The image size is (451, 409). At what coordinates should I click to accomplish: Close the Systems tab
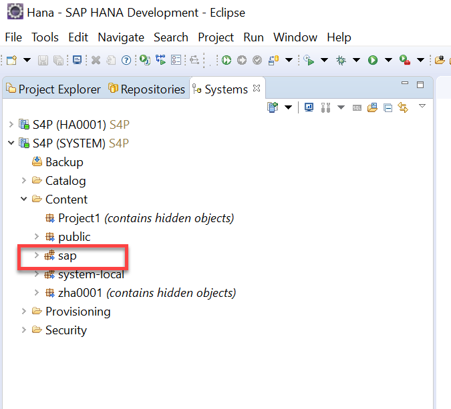pos(257,88)
